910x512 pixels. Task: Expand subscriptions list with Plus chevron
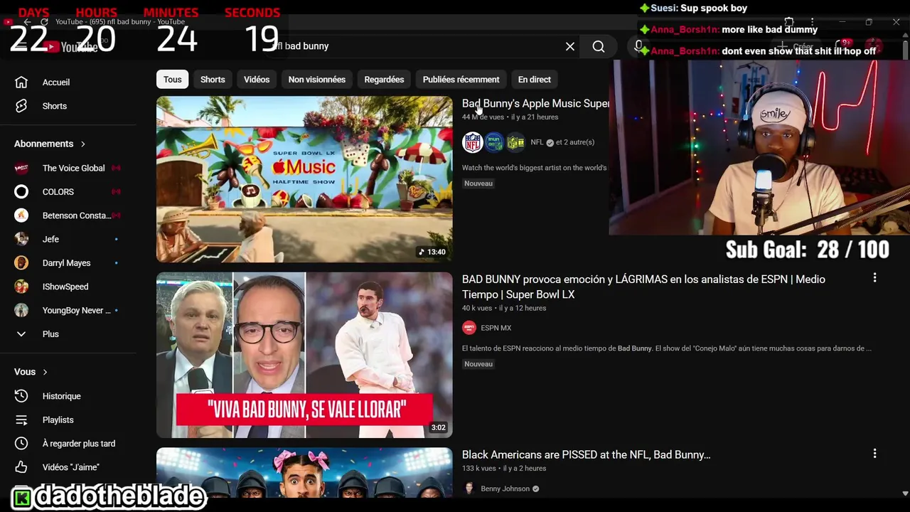pos(21,334)
